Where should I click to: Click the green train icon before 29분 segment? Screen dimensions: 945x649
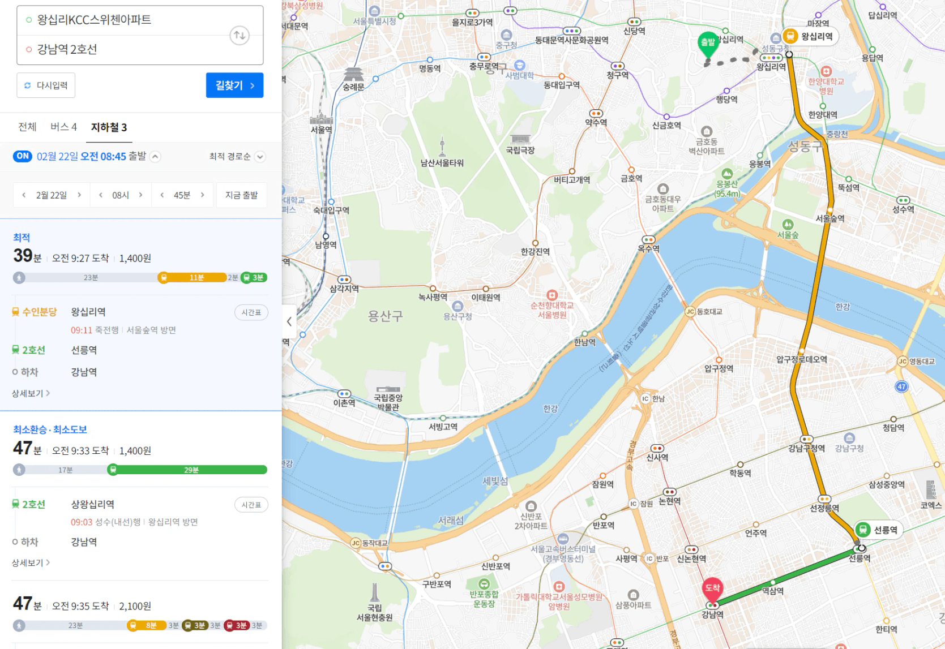coord(113,470)
